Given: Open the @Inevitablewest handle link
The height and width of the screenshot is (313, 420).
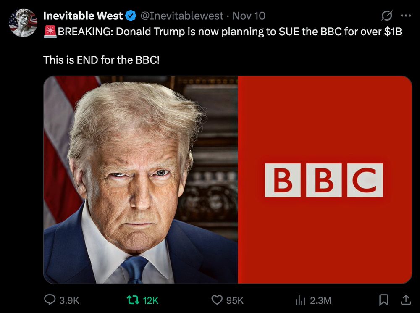Looking at the screenshot, I should [182, 16].
